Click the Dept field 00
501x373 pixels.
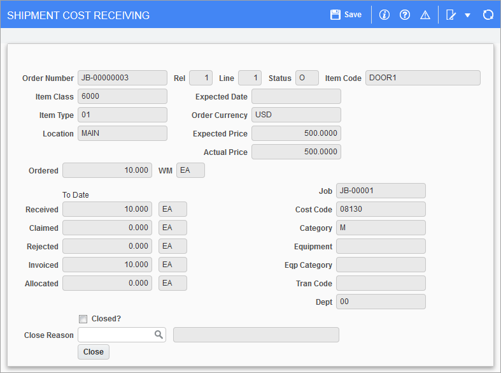pos(381,302)
